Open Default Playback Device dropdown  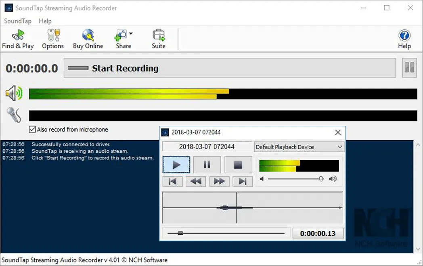pos(299,147)
